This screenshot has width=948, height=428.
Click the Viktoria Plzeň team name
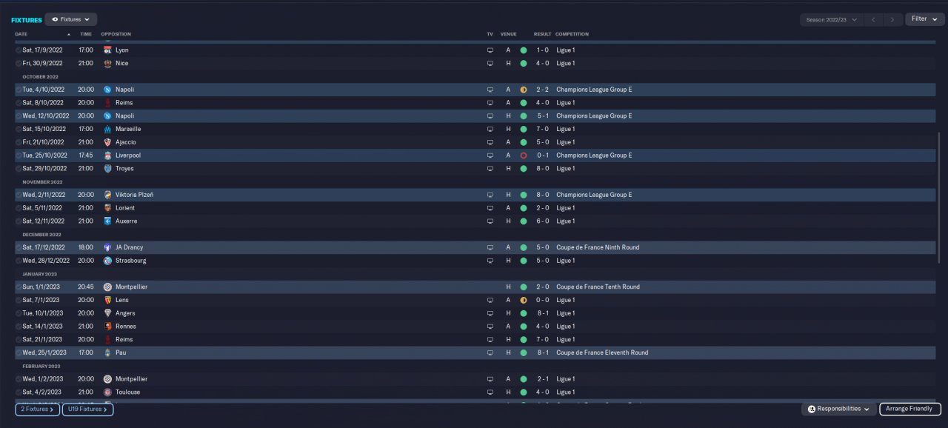tap(135, 195)
